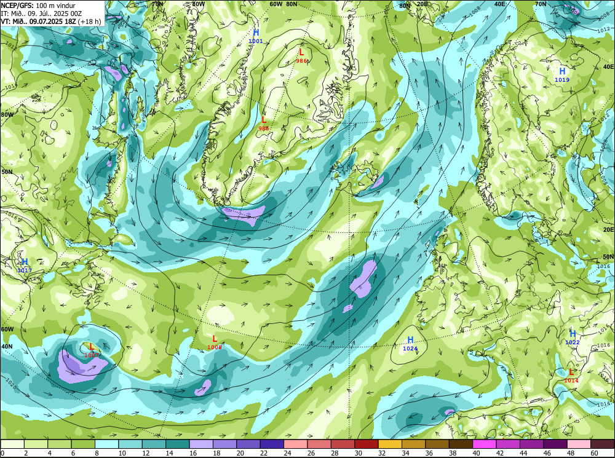Click the legend scale number 8
The height and width of the screenshot is (458, 615).
(x=97, y=453)
